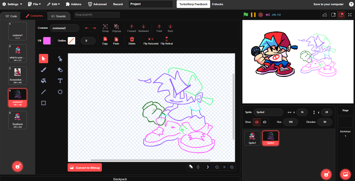Select the Line tool
Viewport: 355px width, 181px height.
(x=43, y=92)
